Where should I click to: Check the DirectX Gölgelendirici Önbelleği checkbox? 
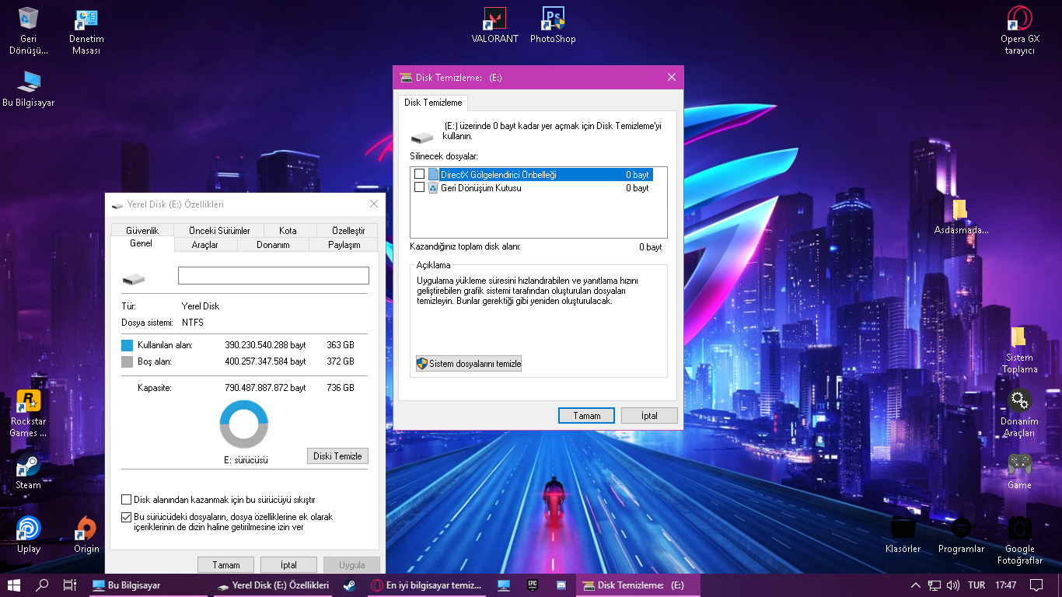(x=420, y=174)
